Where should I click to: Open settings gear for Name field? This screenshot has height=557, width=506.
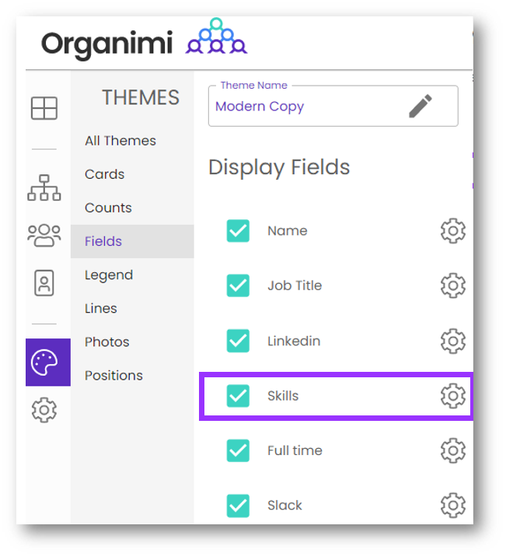coord(452,231)
